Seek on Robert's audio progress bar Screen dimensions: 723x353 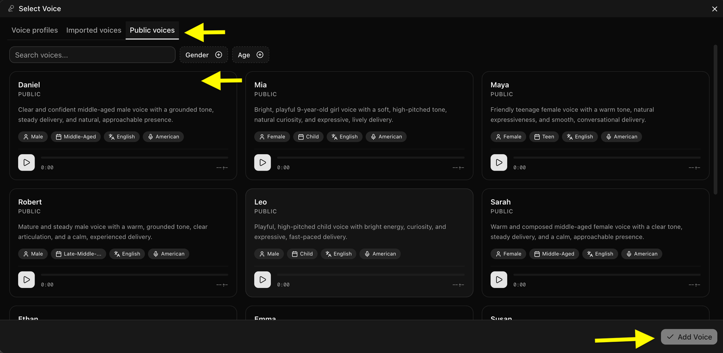point(134,275)
